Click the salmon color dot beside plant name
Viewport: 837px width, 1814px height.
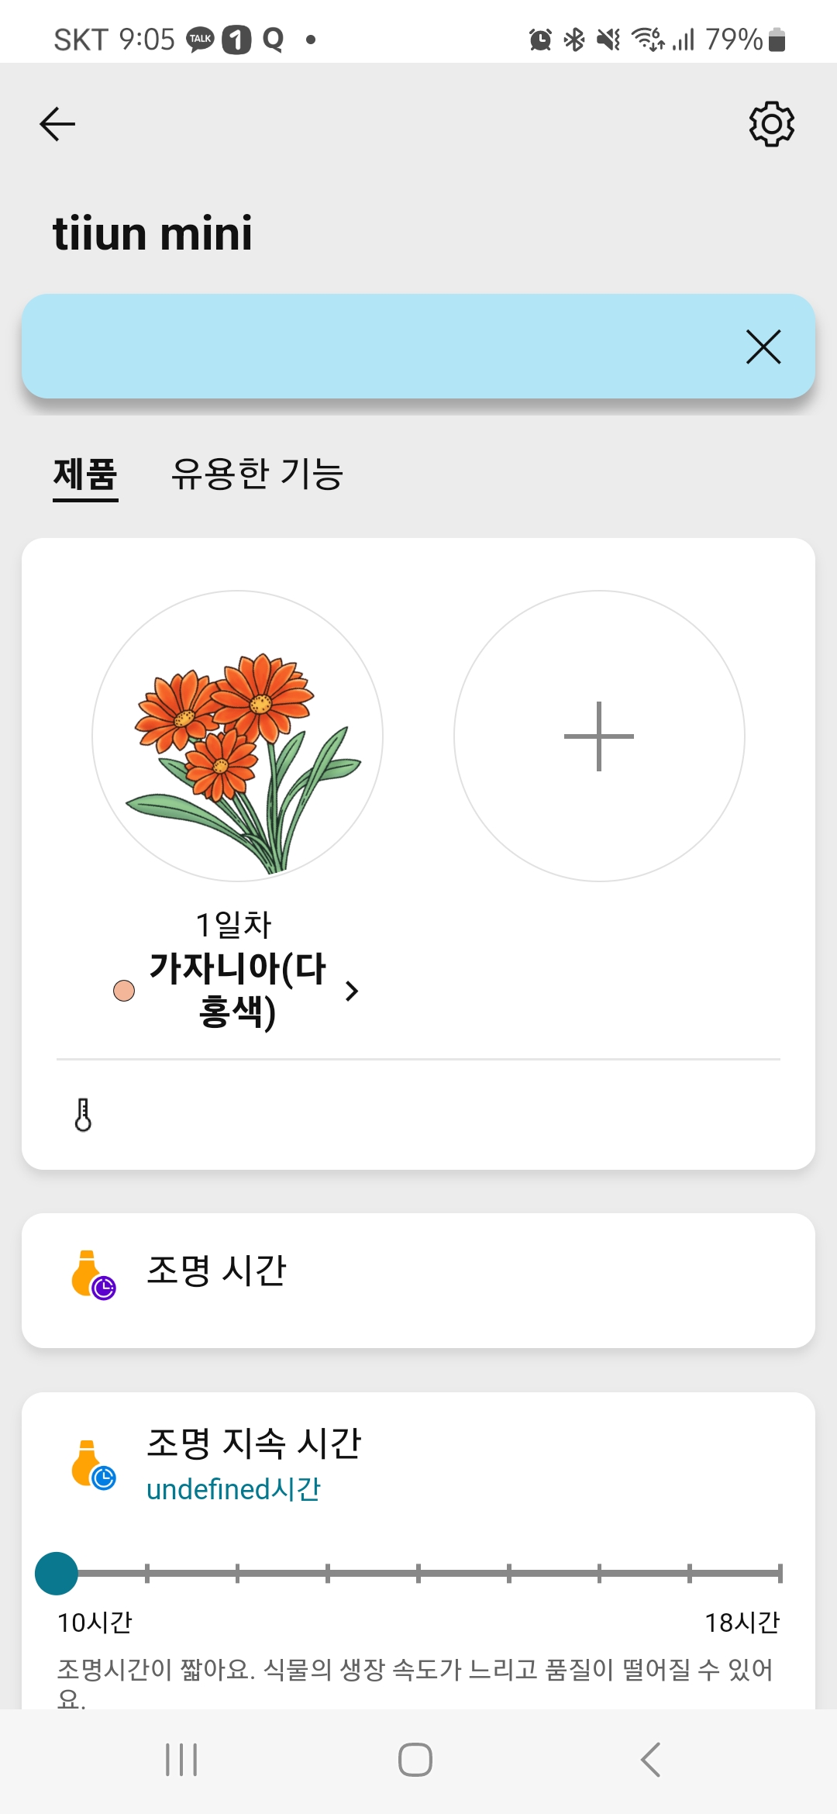[x=124, y=991]
